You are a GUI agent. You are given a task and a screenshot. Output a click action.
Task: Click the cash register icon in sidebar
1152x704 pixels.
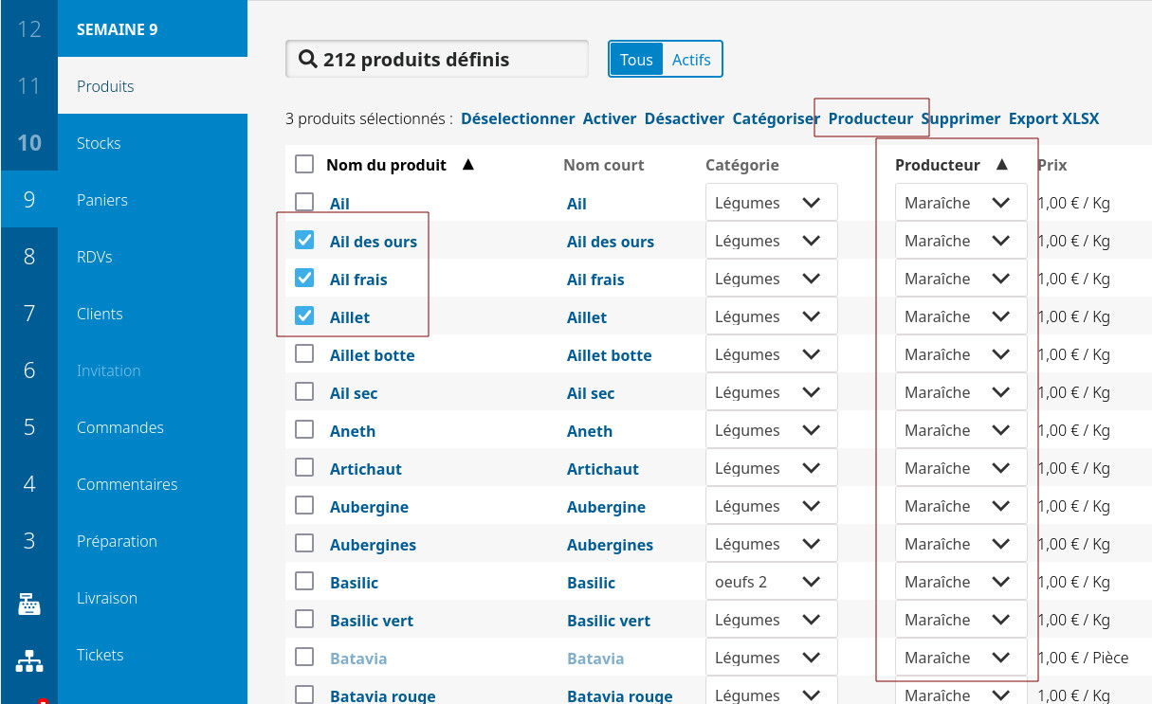(x=29, y=604)
